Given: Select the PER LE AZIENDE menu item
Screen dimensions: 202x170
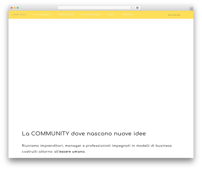Looking at the screenshot, I should coord(90,14).
